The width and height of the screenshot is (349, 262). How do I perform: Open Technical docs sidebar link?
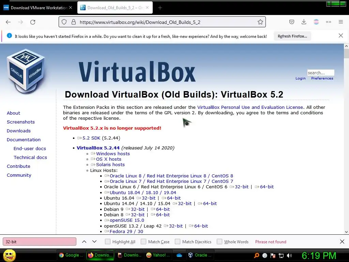click(30, 158)
